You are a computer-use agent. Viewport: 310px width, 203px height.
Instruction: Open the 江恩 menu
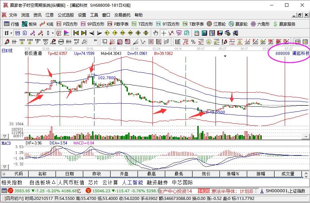click(x=50, y=15)
